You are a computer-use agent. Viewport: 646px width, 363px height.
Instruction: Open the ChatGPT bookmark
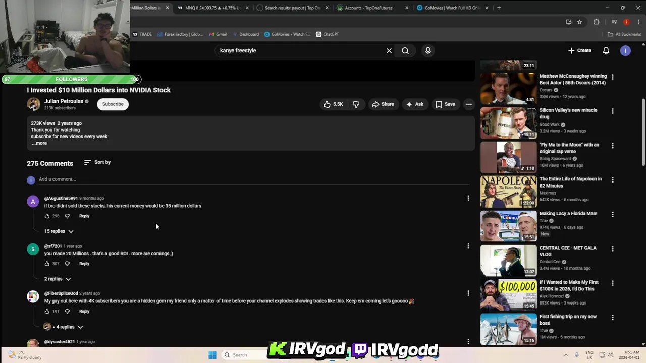click(327, 34)
